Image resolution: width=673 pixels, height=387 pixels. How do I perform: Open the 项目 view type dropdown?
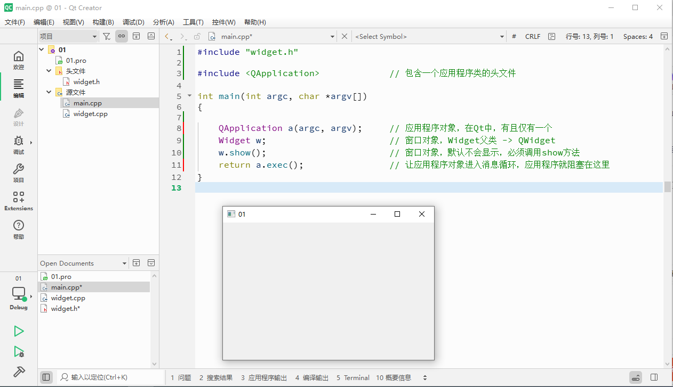69,36
